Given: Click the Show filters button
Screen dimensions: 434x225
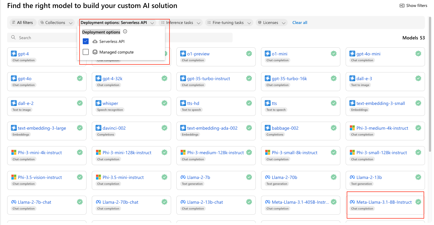Looking at the screenshot, I should tap(414, 6).
